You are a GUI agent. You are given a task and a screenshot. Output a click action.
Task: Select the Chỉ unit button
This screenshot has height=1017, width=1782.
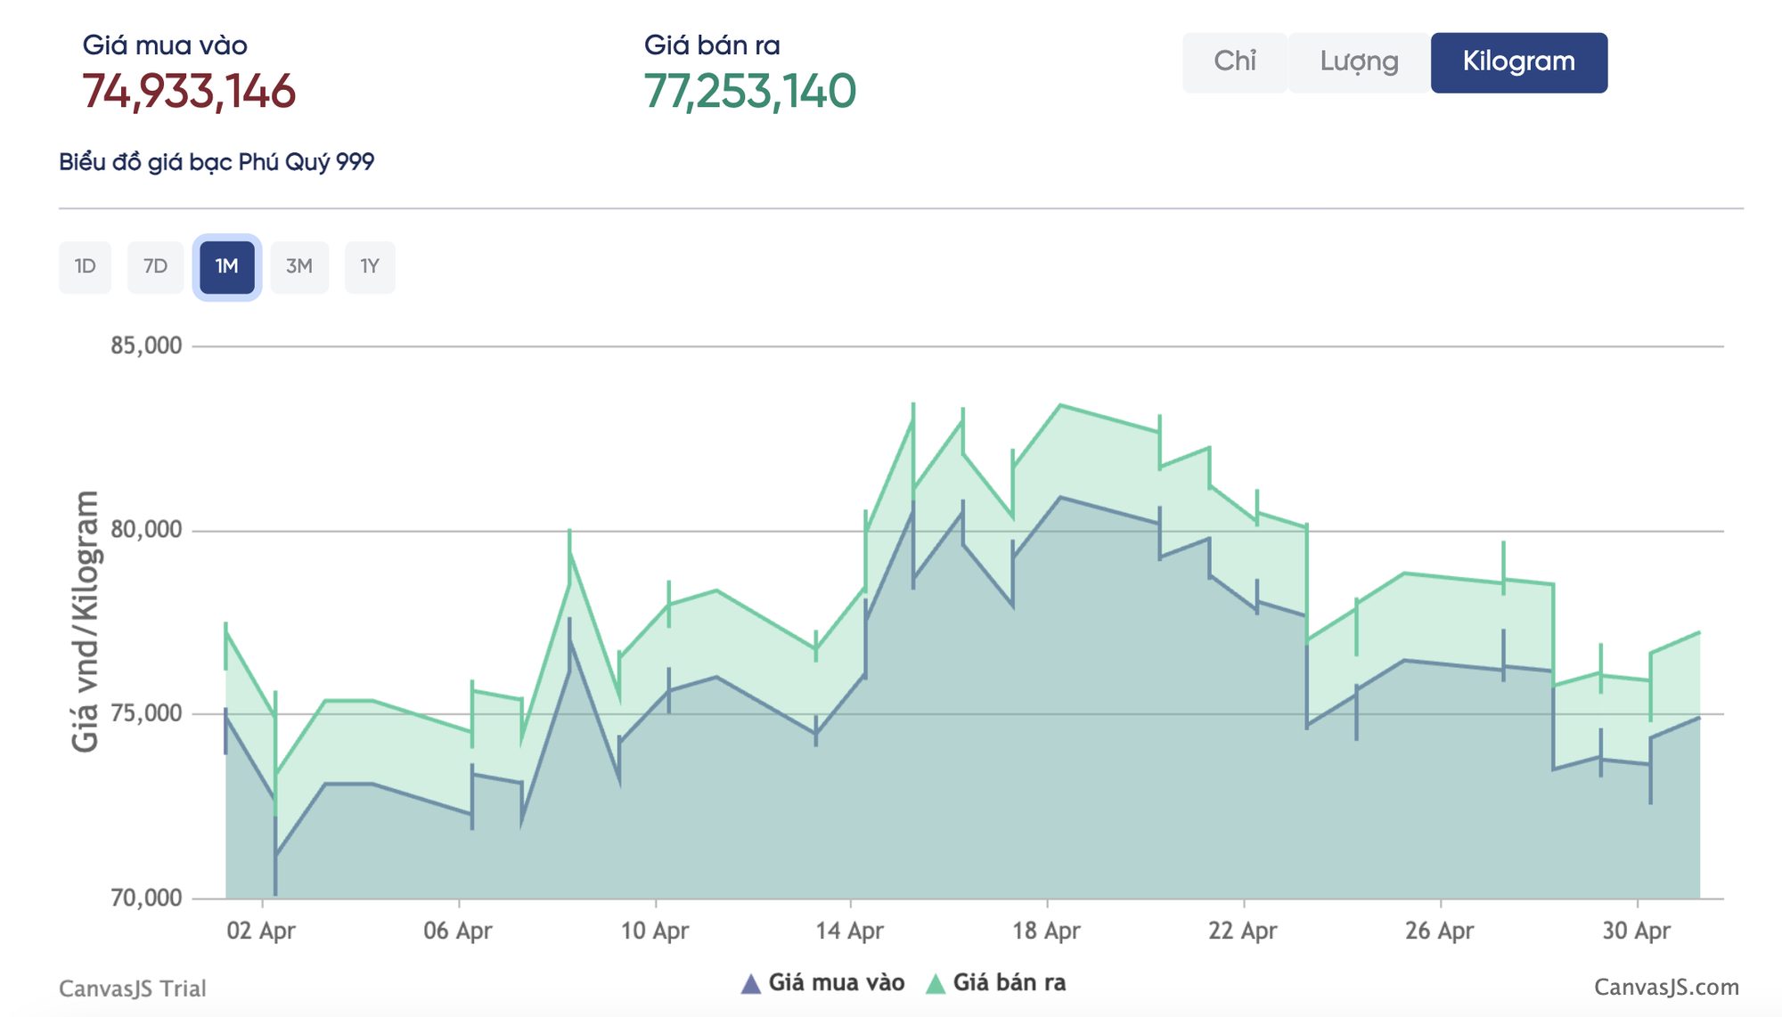tap(1235, 62)
